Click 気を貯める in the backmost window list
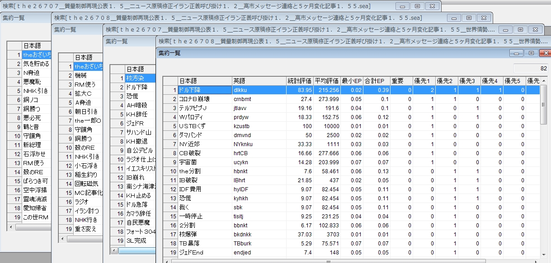This screenshot has height=263, width=551. (37, 64)
